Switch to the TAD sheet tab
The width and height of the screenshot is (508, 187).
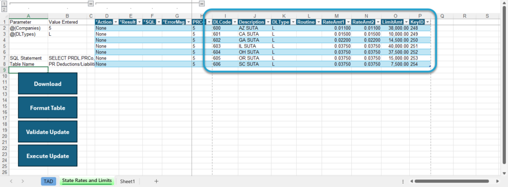(49, 181)
